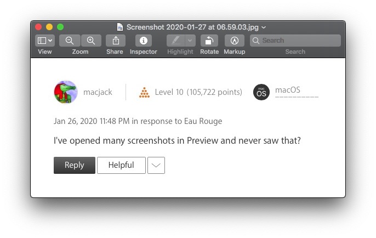Click the Helpful button

(x=121, y=165)
